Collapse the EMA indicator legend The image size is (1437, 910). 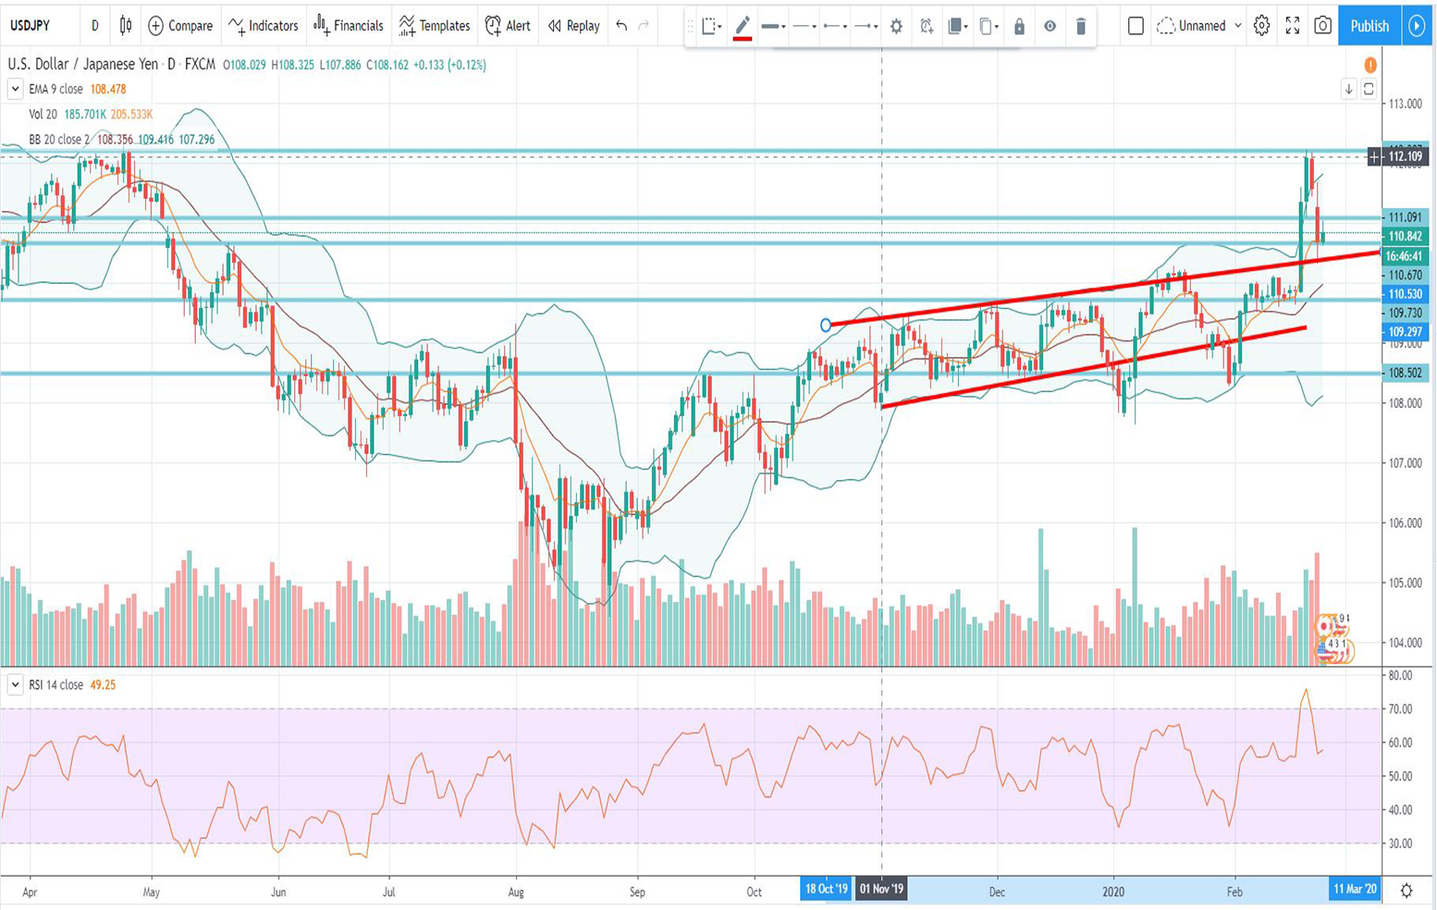(15, 89)
